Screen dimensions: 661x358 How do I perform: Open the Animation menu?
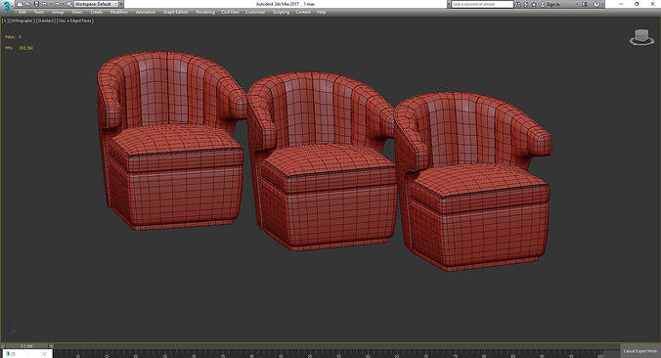click(x=146, y=13)
